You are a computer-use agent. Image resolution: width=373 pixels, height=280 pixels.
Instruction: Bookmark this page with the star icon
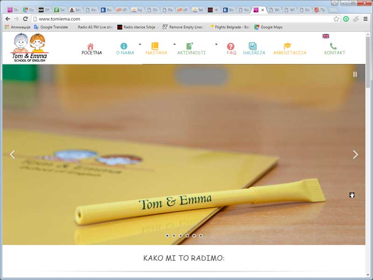coord(336,19)
